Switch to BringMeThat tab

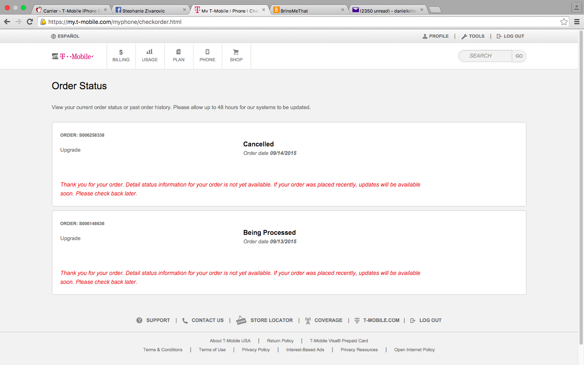pos(309,11)
